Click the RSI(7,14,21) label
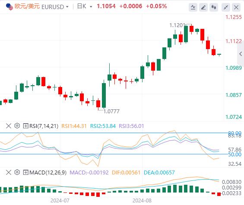Viewport: 244px width, 205px height. pos(44,126)
